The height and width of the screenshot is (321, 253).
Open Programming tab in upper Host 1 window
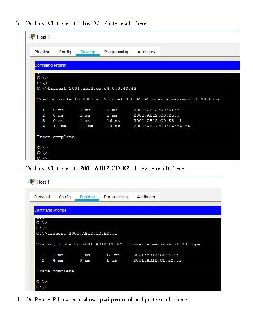click(116, 52)
